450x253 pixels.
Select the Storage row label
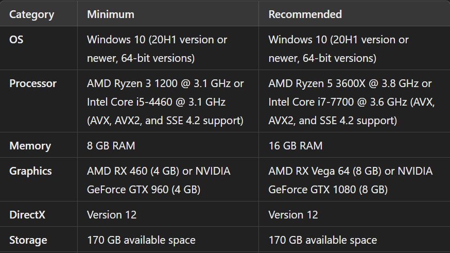point(28,240)
